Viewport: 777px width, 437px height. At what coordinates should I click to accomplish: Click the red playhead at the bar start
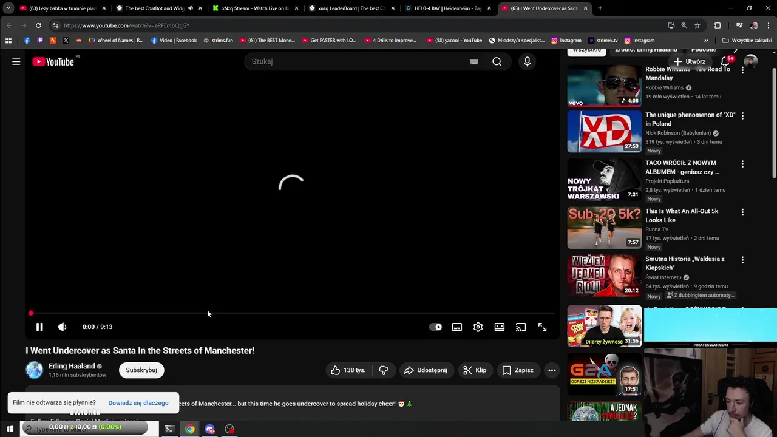coord(31,313)
